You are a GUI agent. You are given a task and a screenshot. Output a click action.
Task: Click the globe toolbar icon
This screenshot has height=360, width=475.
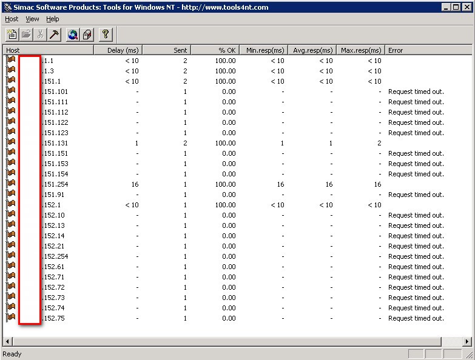pyautogui.click(x=73, y=35)
